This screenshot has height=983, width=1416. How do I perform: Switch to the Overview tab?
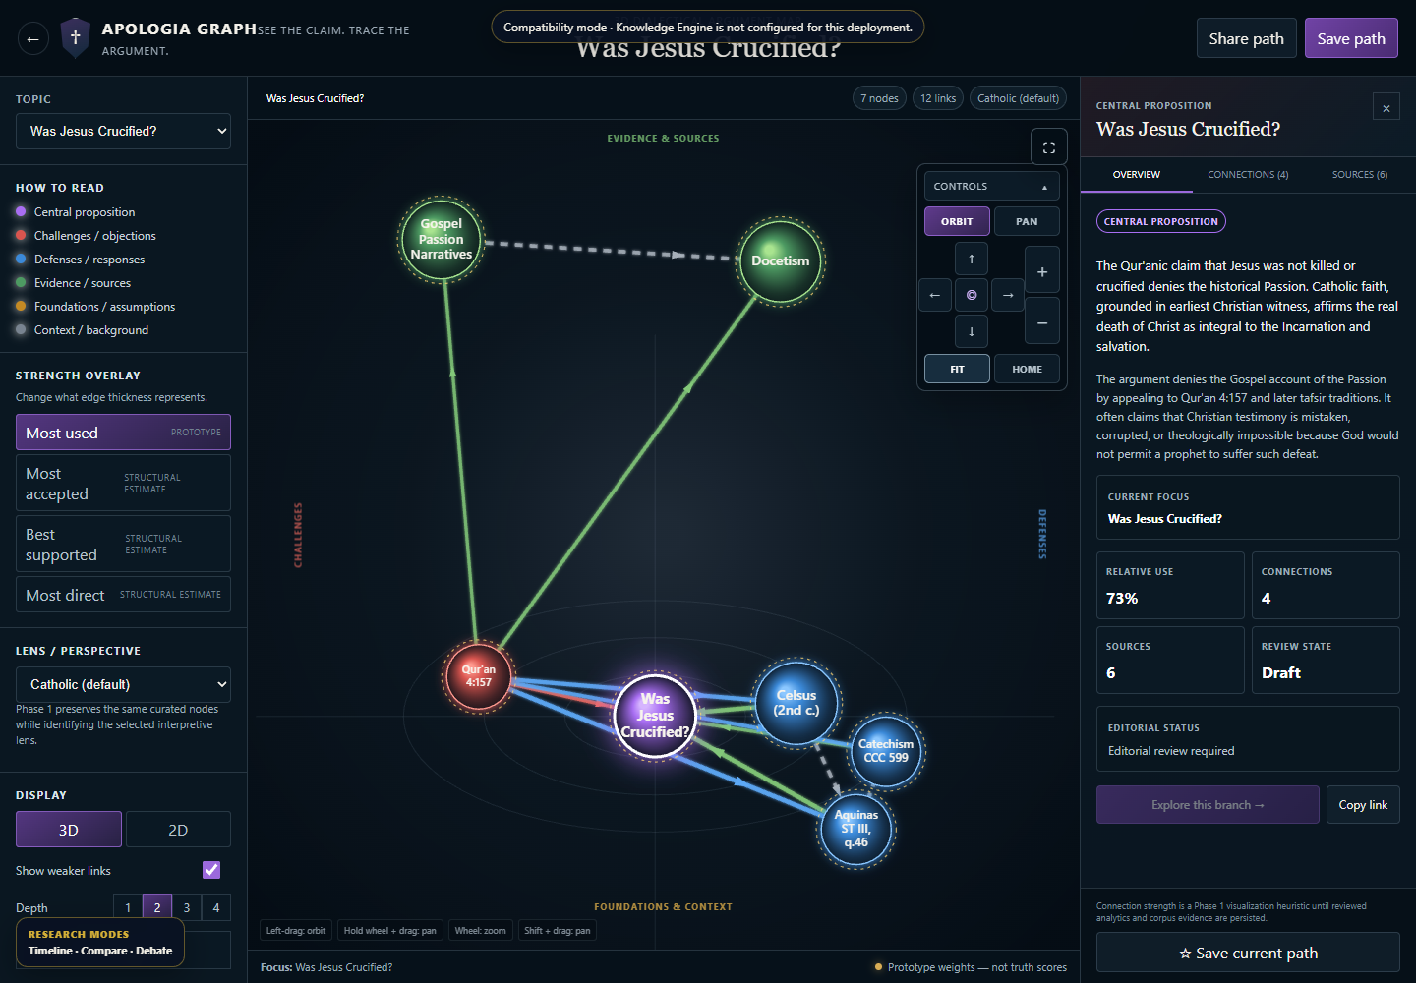[x=1137, y=175]
